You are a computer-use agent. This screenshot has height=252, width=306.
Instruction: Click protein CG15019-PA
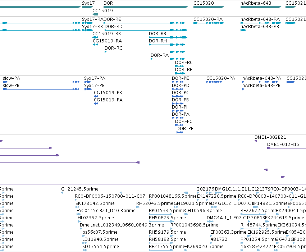[x=108, y=100]
